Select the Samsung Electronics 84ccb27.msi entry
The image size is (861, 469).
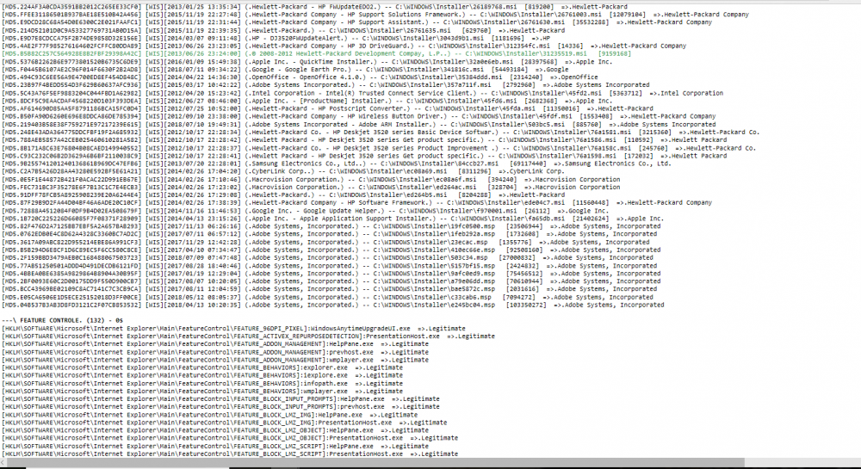[x=337, y=164]
